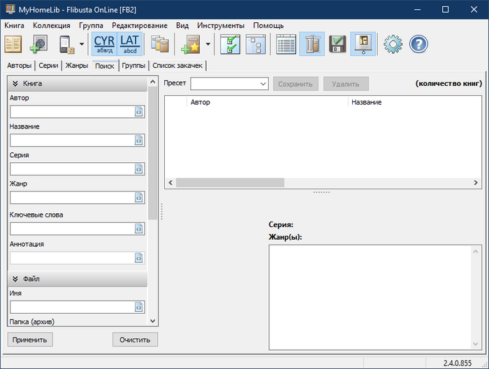Image resolution: width=489 pixels, height=369 pixels.
Task: Switch to table list view icon
Action: click(286, 44)
